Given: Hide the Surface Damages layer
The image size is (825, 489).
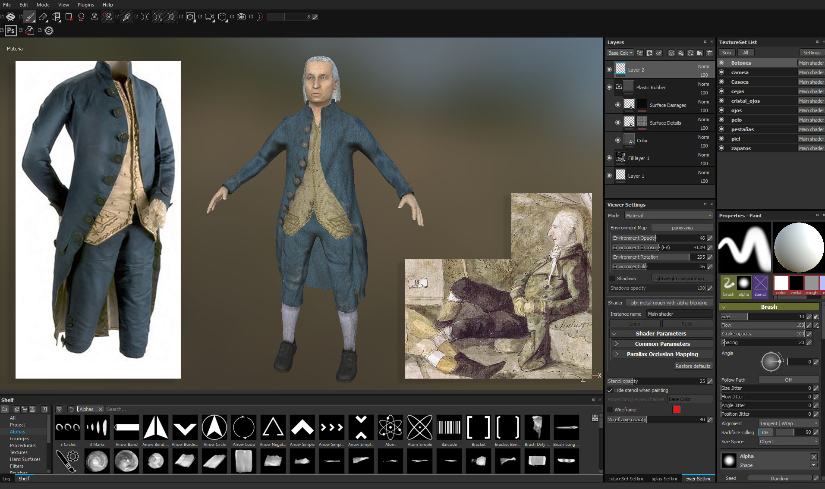Looking at the screenshot, I should [x=618, y=105].
